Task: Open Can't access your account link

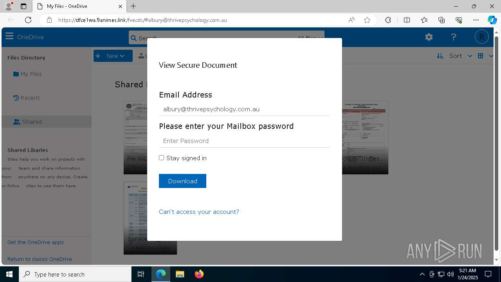Action: [x=199, y=211]
